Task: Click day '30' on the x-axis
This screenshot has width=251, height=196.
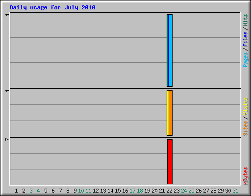Action: (x=228, y=191)
